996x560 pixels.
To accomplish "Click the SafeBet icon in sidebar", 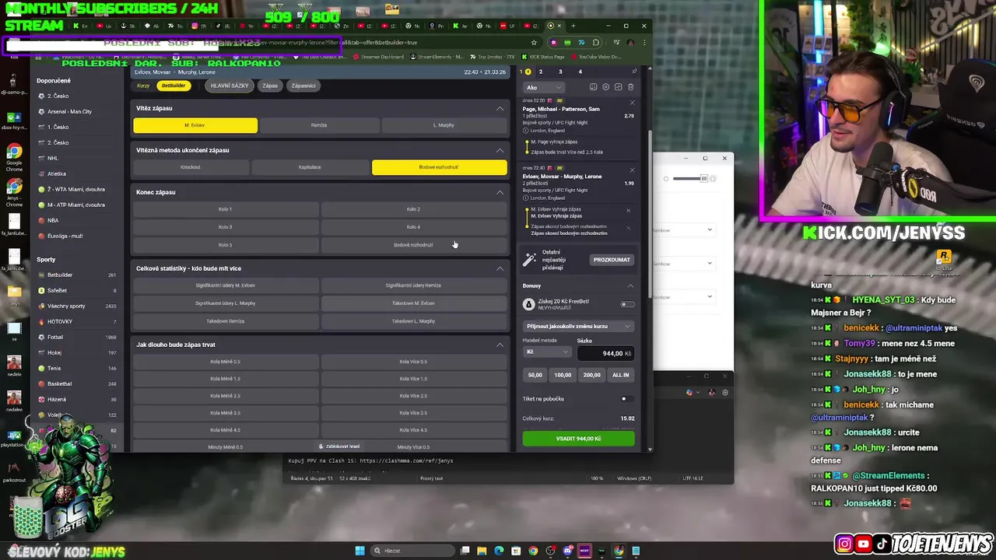I will 41,290.
